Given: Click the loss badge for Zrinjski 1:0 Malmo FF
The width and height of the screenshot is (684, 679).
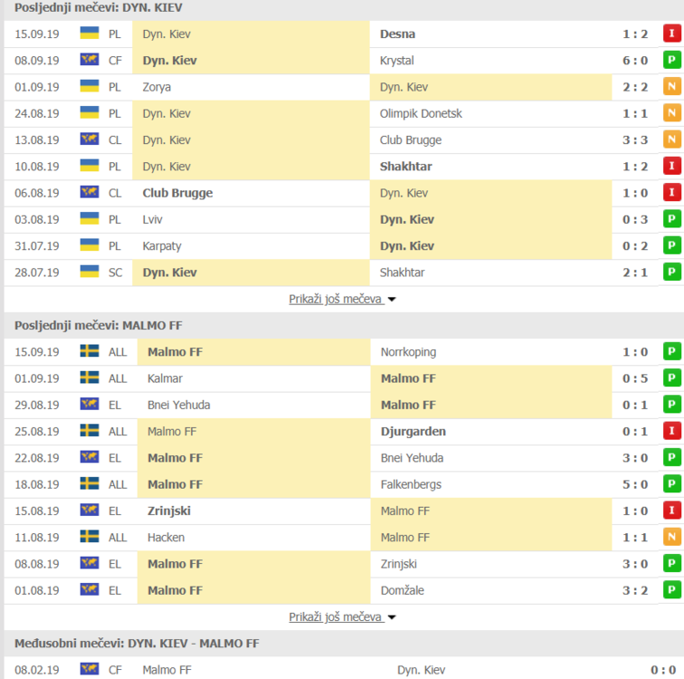Looking at the screenshot, I should [671, 511].
